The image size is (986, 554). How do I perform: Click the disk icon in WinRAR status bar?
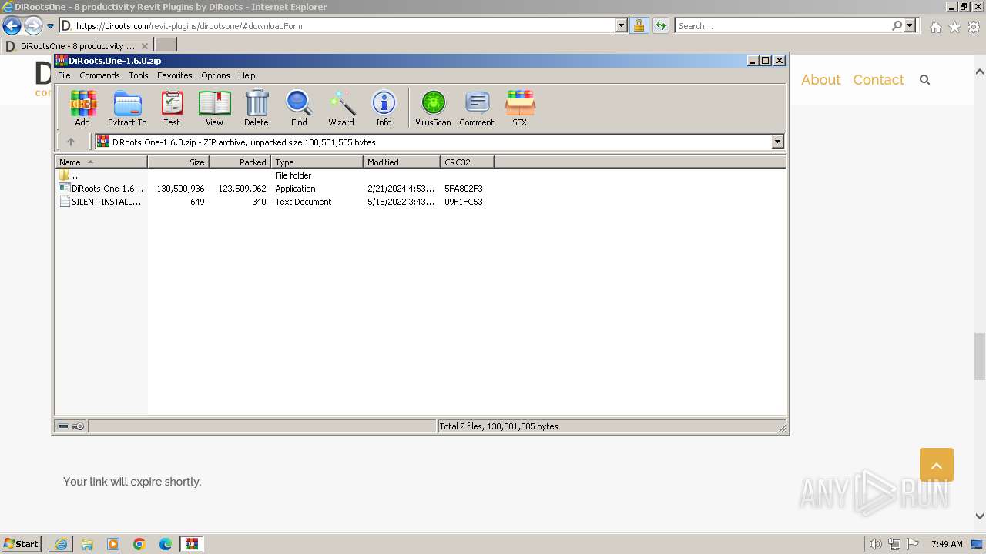click(64, 426)
